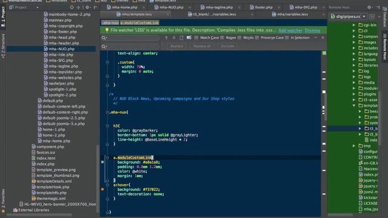Click the show-in-Find-window icon in find bar
This screenshot has width=388, height=218.
click(x=189, y=38)
